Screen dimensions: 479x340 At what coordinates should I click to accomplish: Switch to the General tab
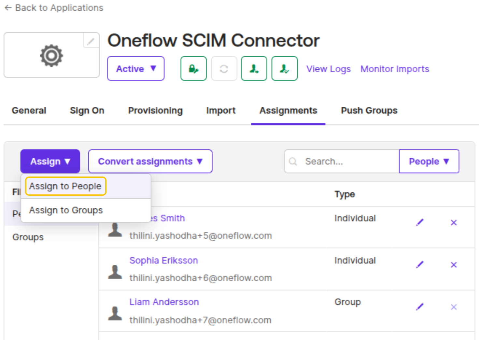pyautogui.click(x=29, y=111)
